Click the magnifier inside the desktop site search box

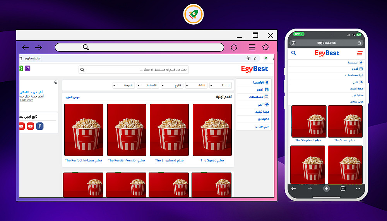click(x=82, y=70)
